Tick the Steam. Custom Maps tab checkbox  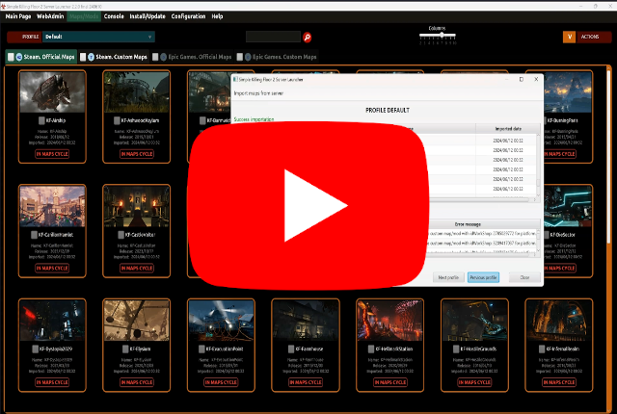click(83, 57)
